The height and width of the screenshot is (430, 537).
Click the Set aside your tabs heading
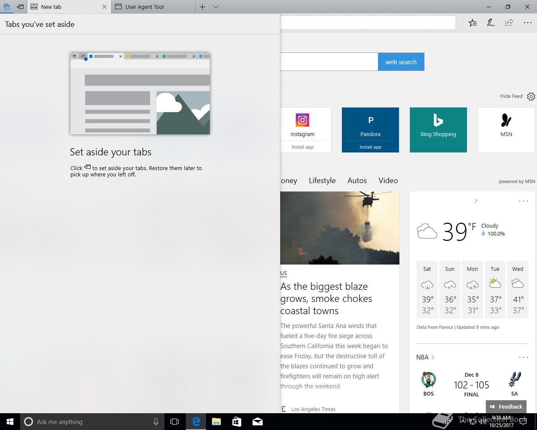pos(111,152)
